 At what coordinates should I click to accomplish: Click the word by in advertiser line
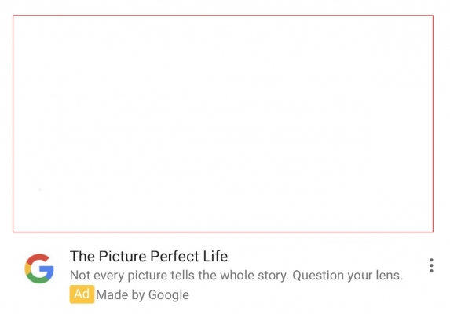[138, 295]
